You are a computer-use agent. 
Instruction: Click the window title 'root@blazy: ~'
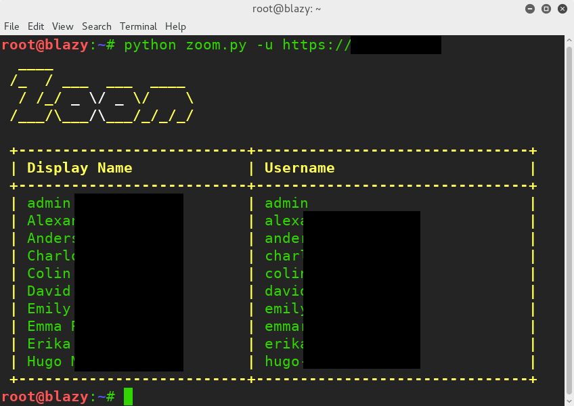point(286,9)
